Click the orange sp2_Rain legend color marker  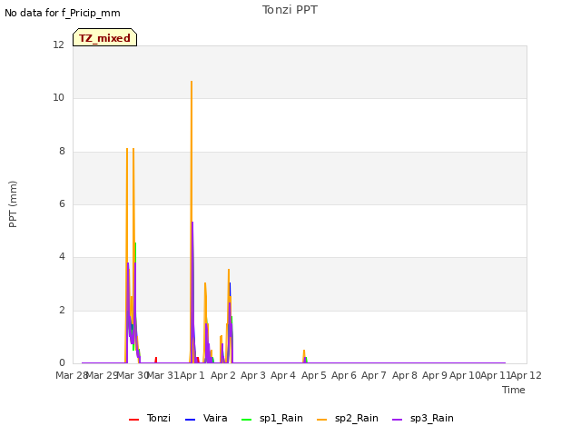[x=322, y=420]
